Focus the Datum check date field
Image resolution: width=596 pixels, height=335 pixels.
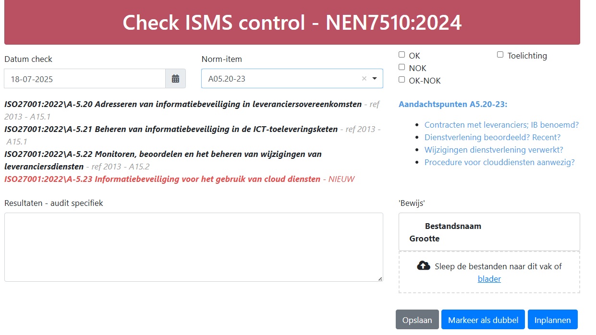pos(85,79)
